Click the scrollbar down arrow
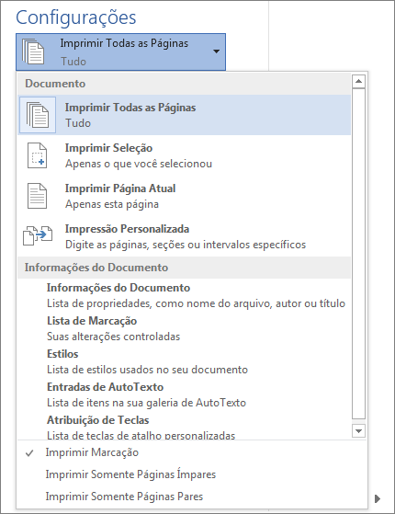The width and height of the screenshot is (395, 514). (x=358, y=430)
